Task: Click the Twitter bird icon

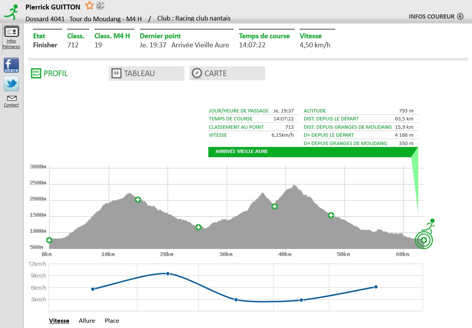Action: (11, 84)
